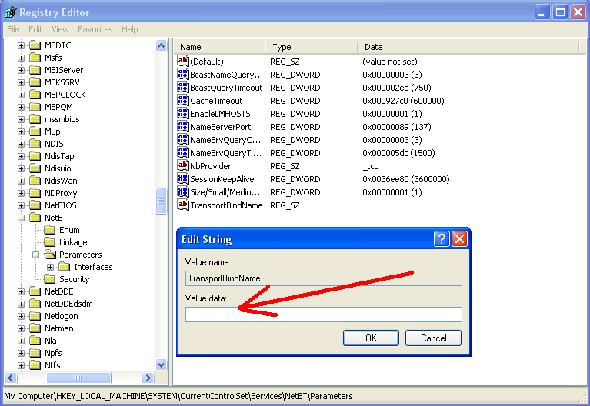
Task: Click the NameSrvQueryC... value icon
Action: [183, 140]
